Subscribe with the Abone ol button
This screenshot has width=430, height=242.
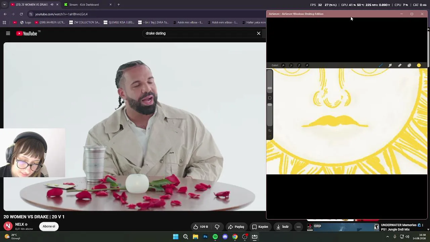tap(49, 227)
